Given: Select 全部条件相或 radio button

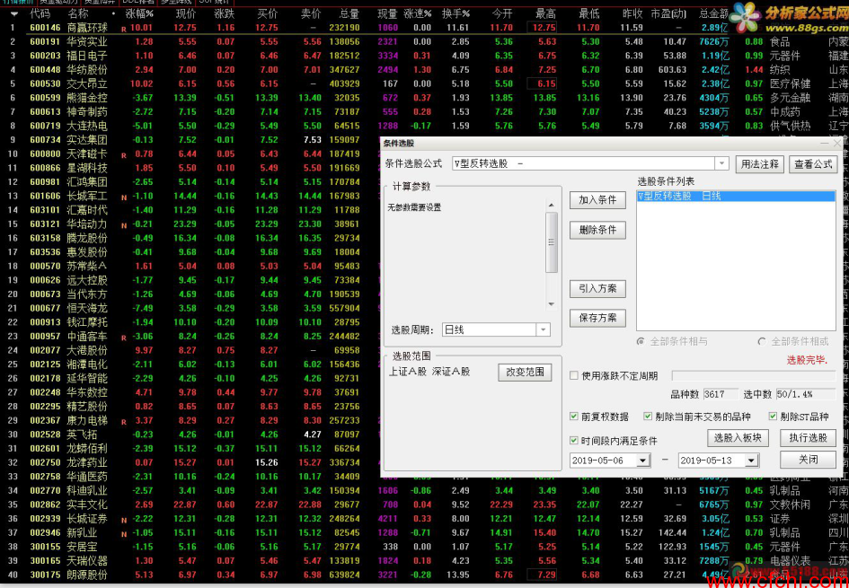Looking at the screenshot, I should pyautogui.click(x=762, y=341).
